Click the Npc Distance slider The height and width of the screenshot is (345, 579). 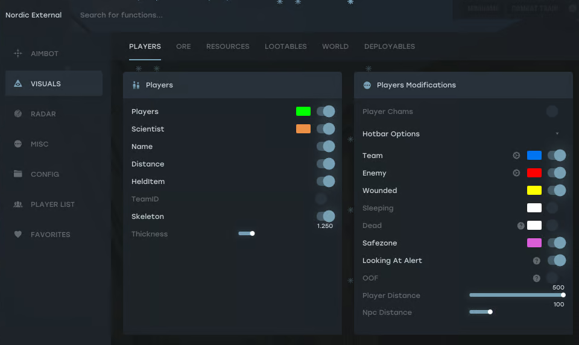click(481, 312)
